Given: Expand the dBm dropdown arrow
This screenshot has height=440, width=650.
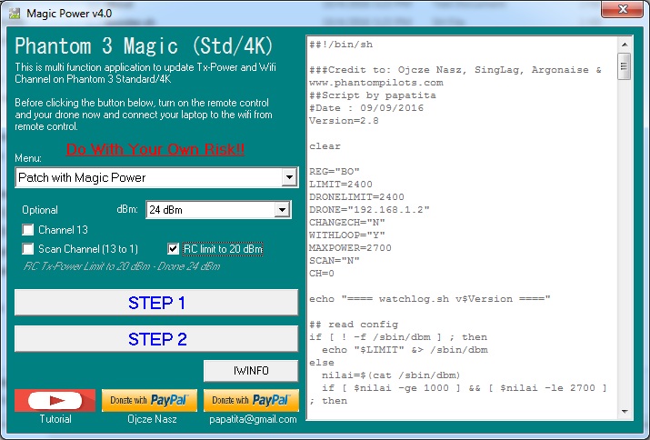Looking at the screenshot, I should (282, 210).
